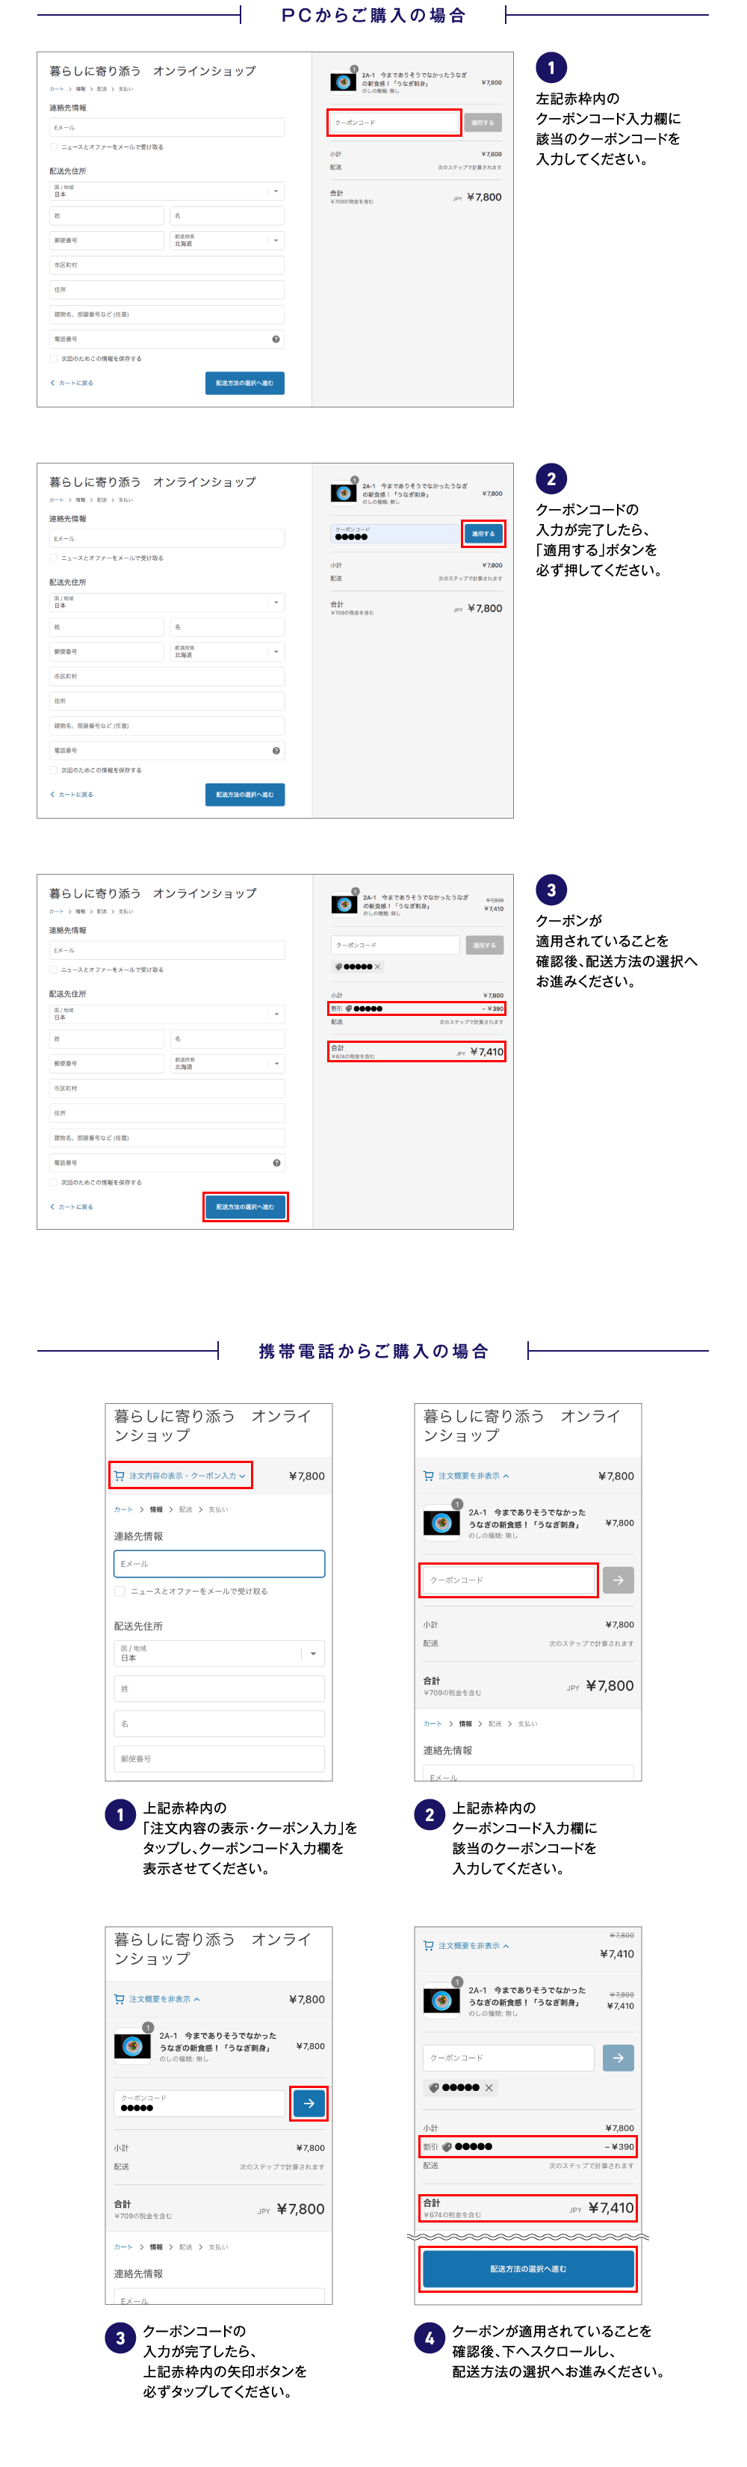Enable save information checkbox in PC step 2
747x2467 pixels.
54,770
